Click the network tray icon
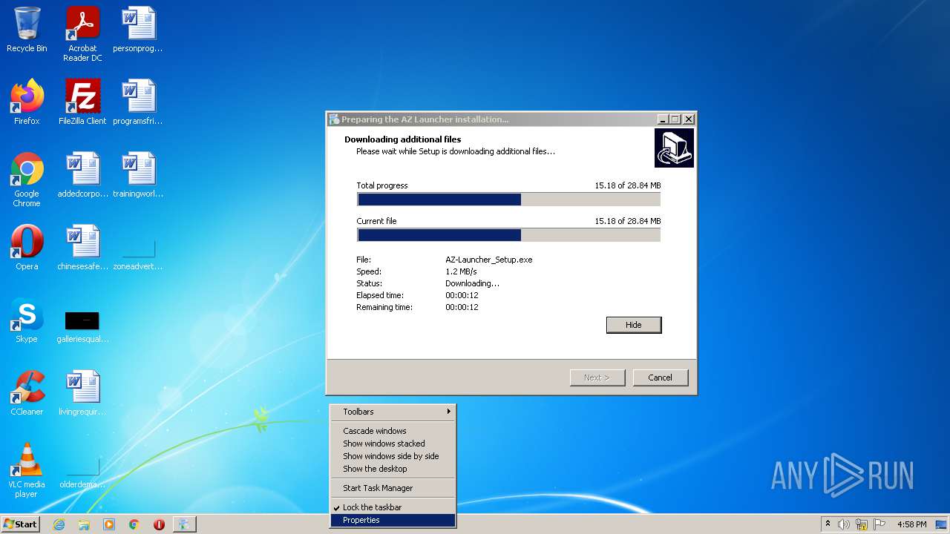This screenshot has height=534, width=950. [862, 524]
